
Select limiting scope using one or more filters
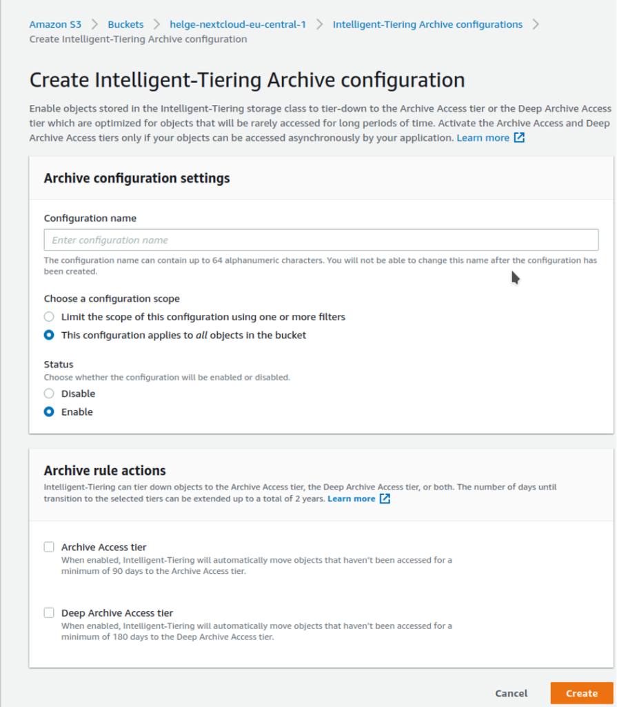point(49,316)
